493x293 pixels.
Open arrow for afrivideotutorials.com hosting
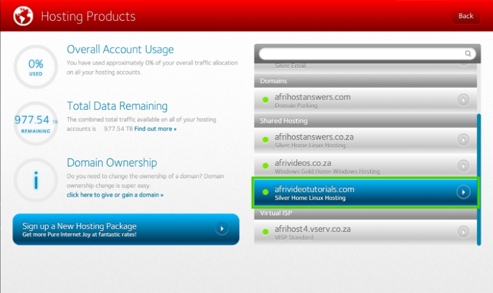(463, 192)
